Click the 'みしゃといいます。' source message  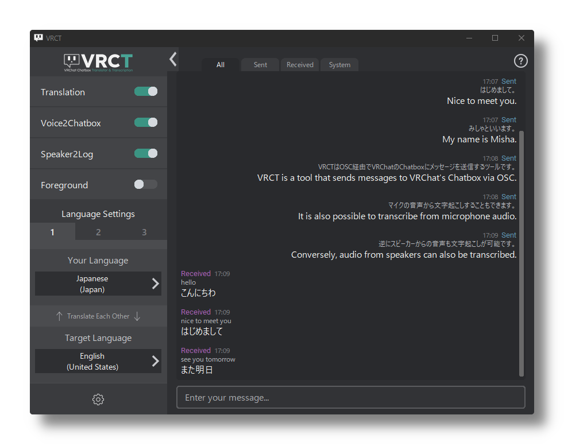[492, 129]
